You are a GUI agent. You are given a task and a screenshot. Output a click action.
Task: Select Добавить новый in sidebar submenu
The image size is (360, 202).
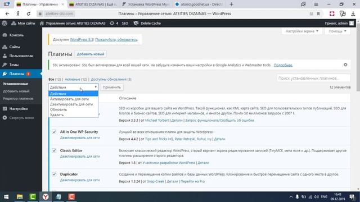pyautogui.click(x=16, y=91)
